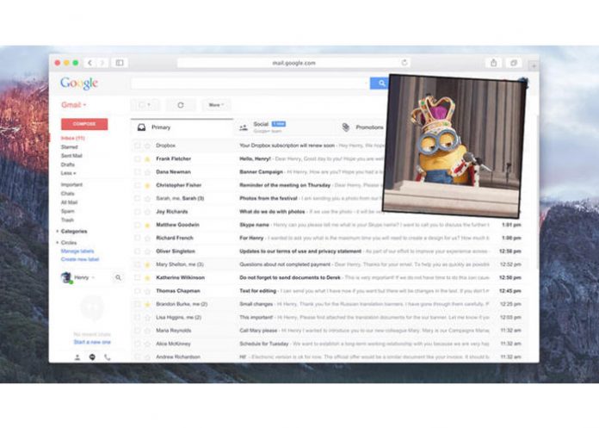Click Gmail search input field

(250, 83)
